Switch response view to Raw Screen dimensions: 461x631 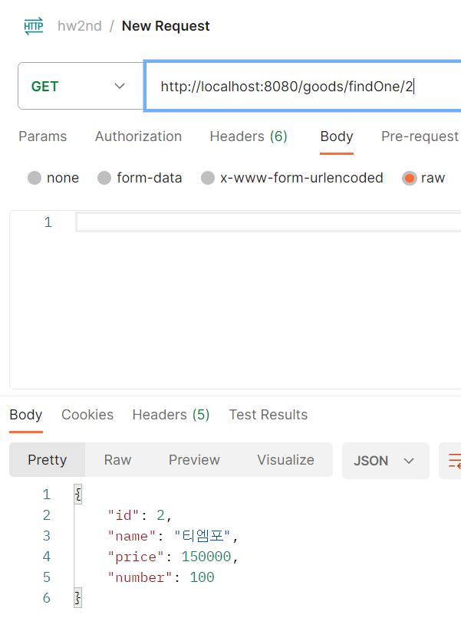click(x=117, y=460)
